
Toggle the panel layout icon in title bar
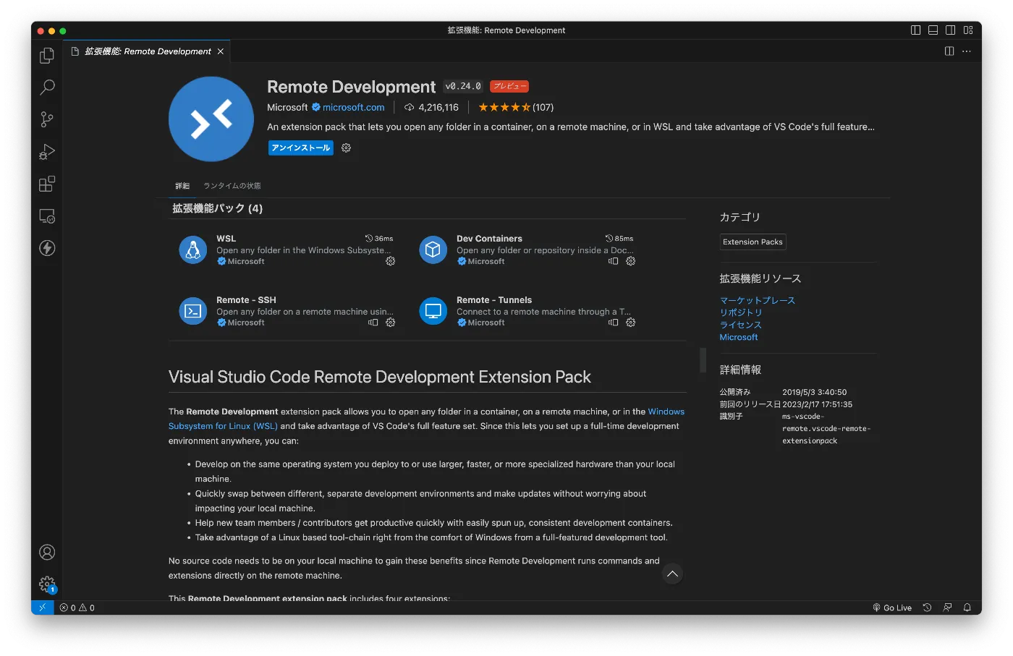(x=933, y=30)
